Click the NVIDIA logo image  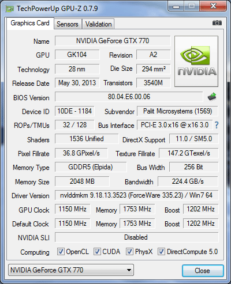click(x=196, y=61)
